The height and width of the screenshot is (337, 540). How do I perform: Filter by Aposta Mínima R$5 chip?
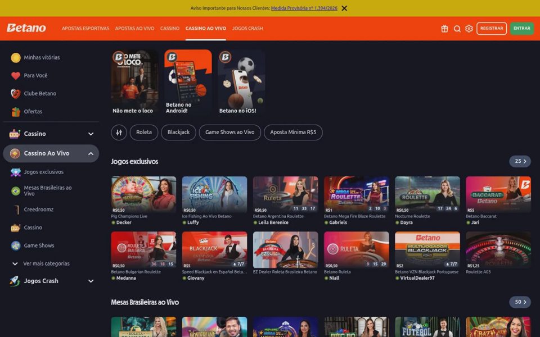pos(293,133)
